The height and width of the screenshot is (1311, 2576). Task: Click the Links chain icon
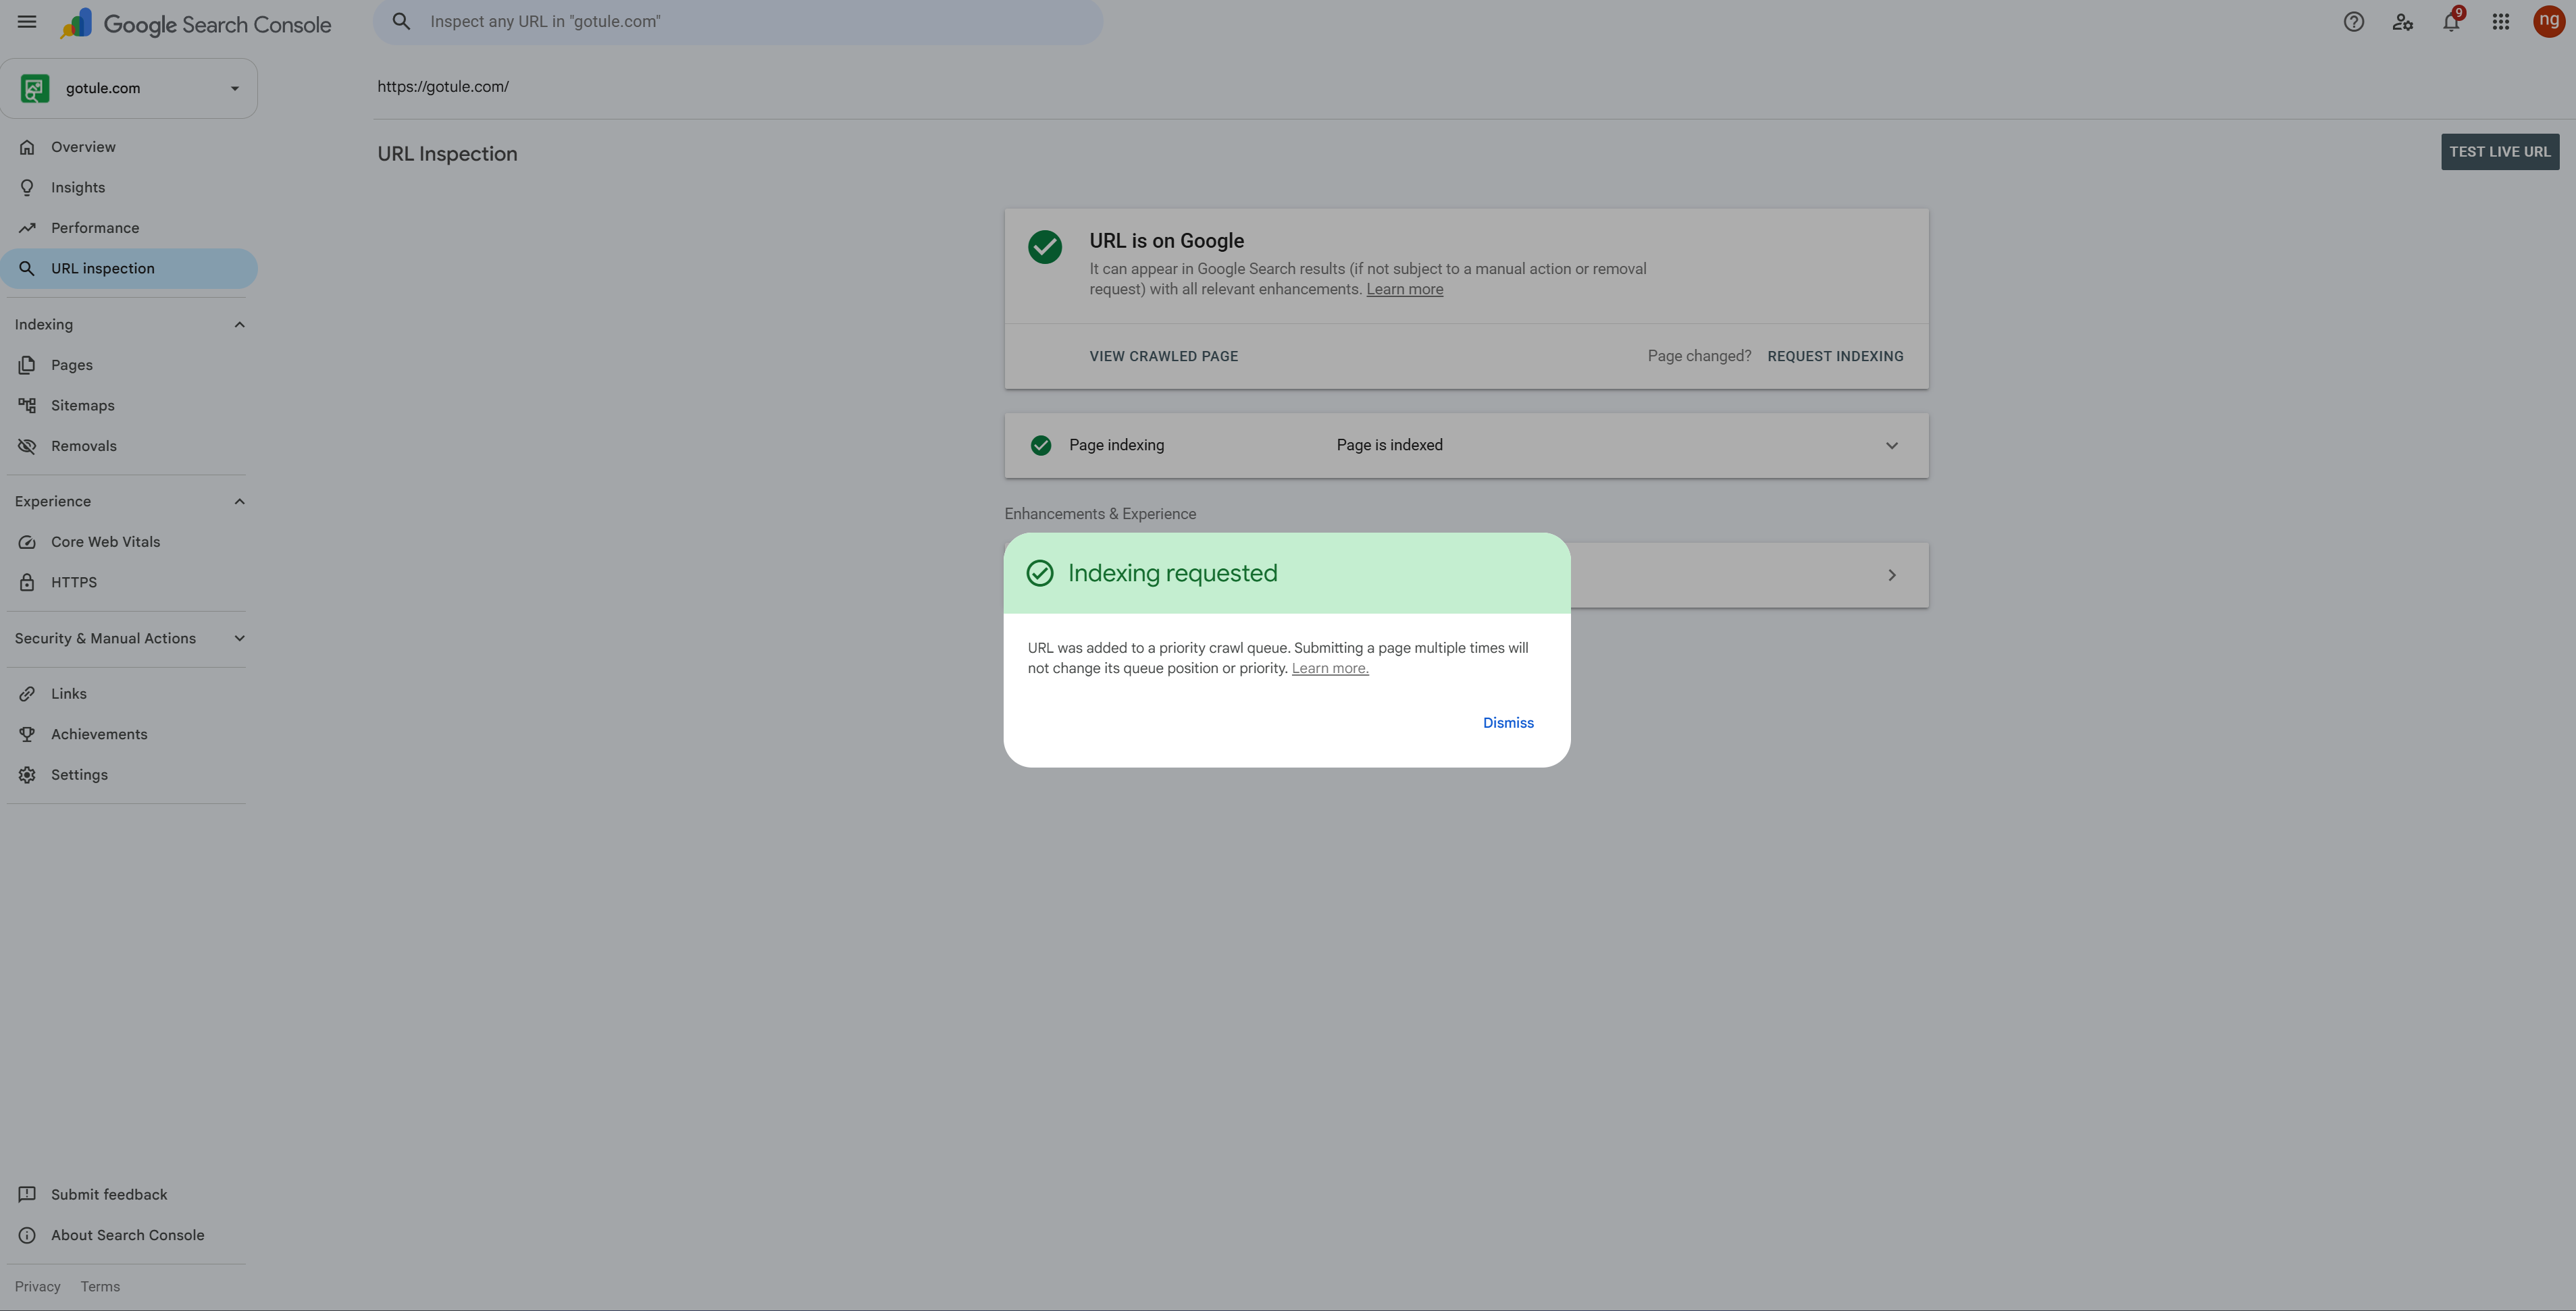27,693
